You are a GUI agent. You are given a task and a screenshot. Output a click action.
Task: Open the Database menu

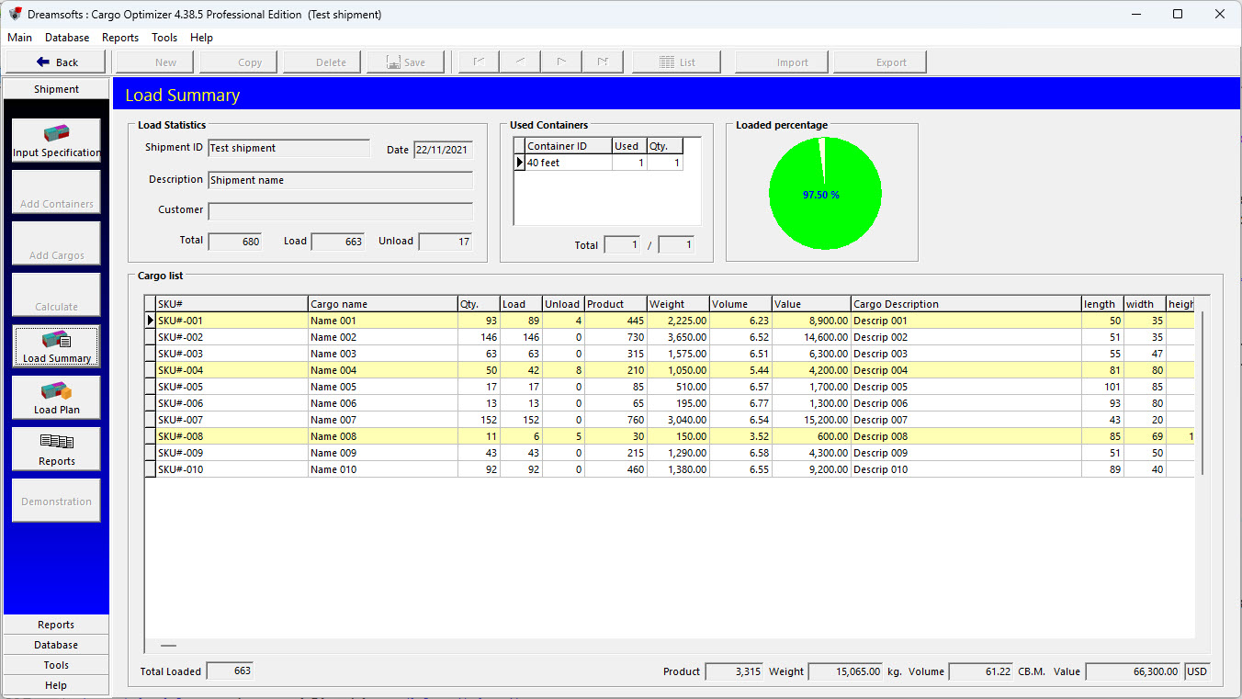click(x=67, y=38)
